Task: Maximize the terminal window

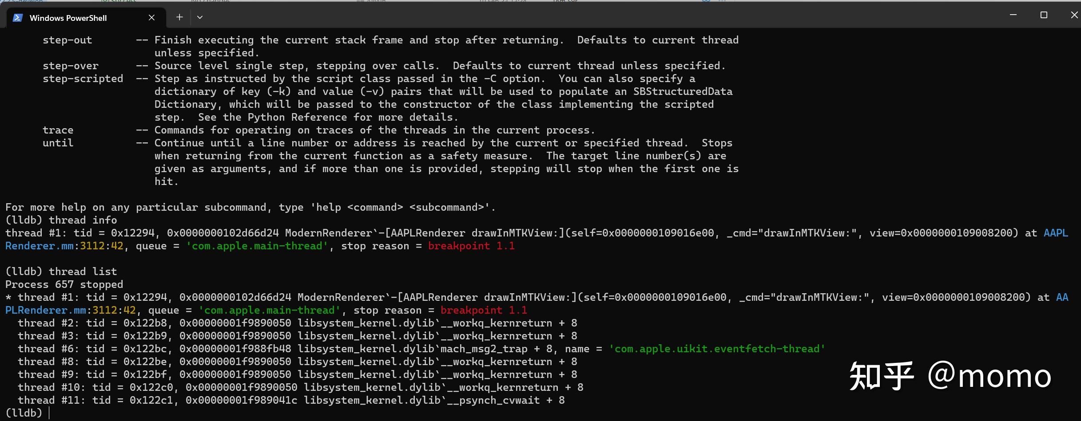Action: (1044, 15)
